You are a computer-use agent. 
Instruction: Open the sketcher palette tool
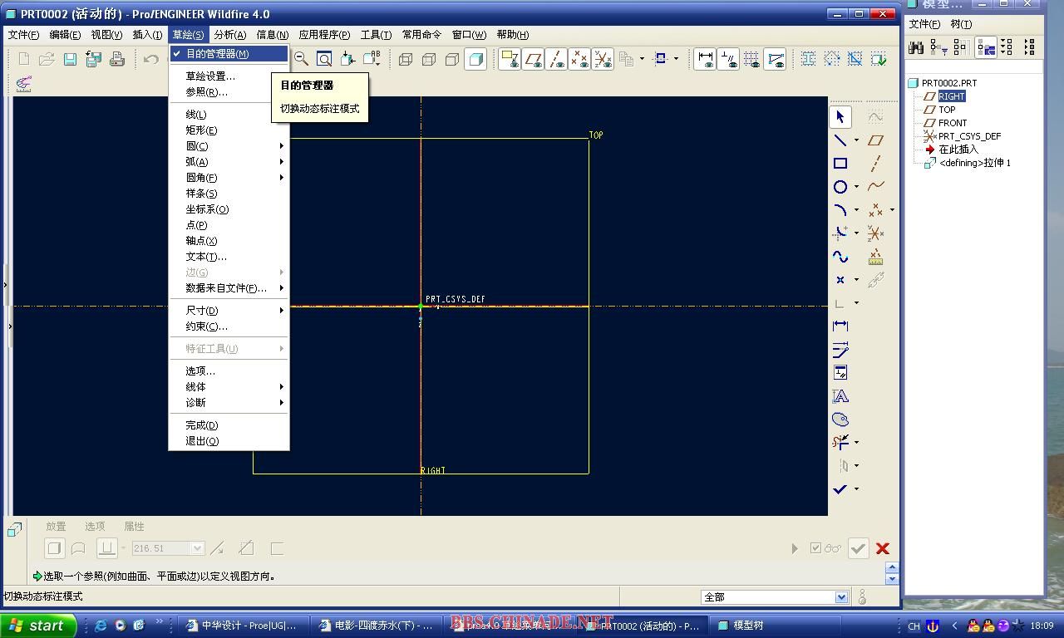click(x=840, y=420)
